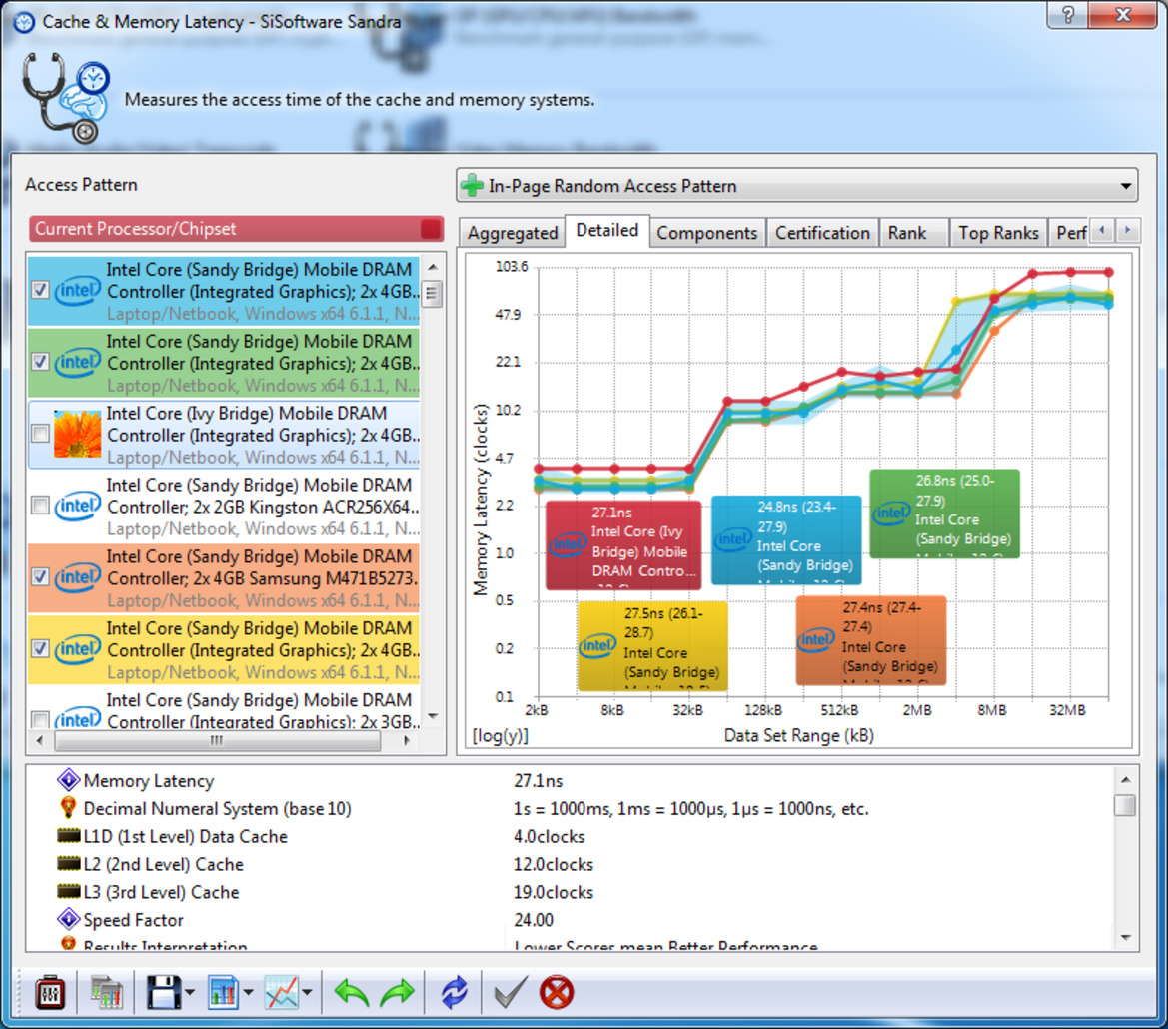Click the orange 27.4ns Sandy Bridge legend box
This screenshot has height=1029, width=1168.
pyautogui.click(x=871, y=640)
